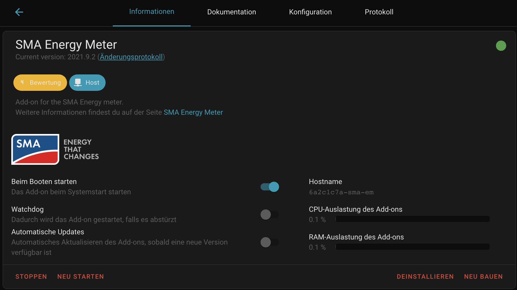Viewport: 517px width, 290px height.
Task: Open the Konfiguration tab
Action: (310, 12)
